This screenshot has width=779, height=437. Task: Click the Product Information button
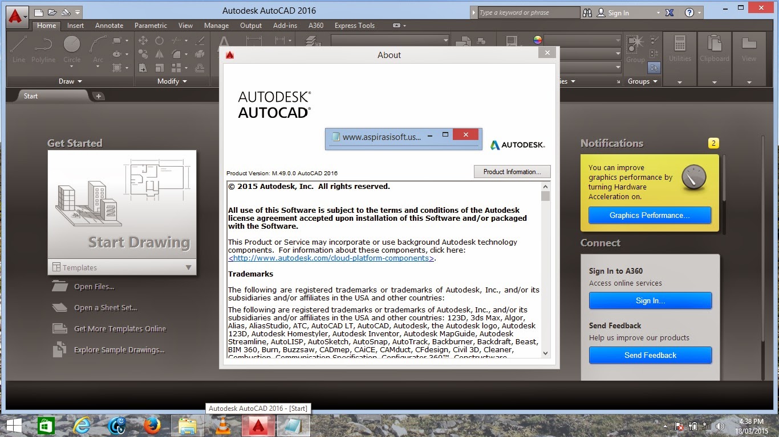coord(512,172)
